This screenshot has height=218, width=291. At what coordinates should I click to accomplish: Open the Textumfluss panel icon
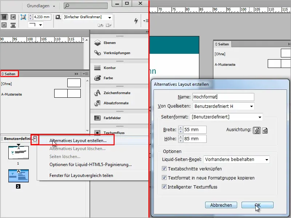coord(97,132)
